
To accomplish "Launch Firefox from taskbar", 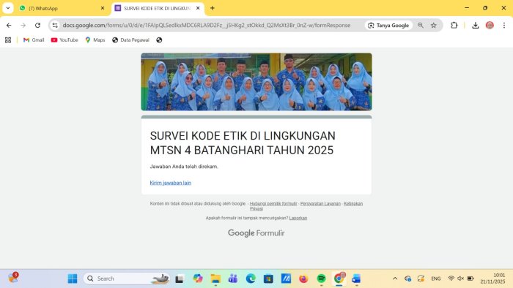I will tap(303, 278).
